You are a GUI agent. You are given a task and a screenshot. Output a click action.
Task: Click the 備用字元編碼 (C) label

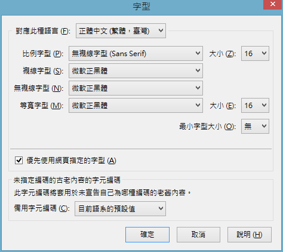(x=42, y=208)
